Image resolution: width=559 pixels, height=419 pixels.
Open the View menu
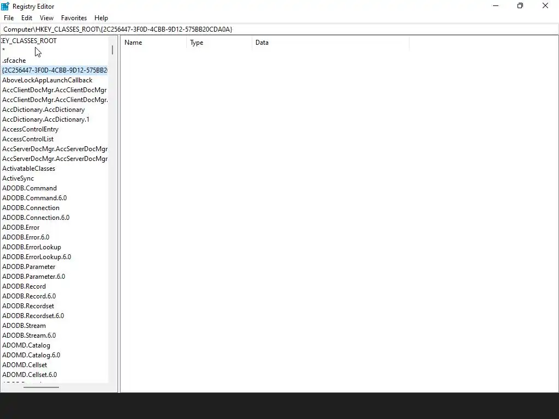click(x=46, y=18)
